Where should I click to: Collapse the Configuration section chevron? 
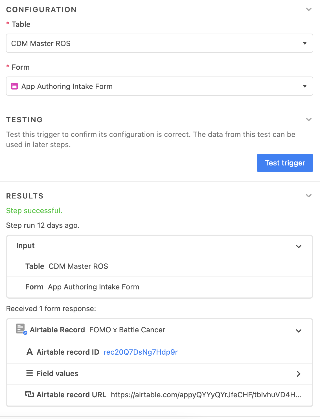[309, 9]
